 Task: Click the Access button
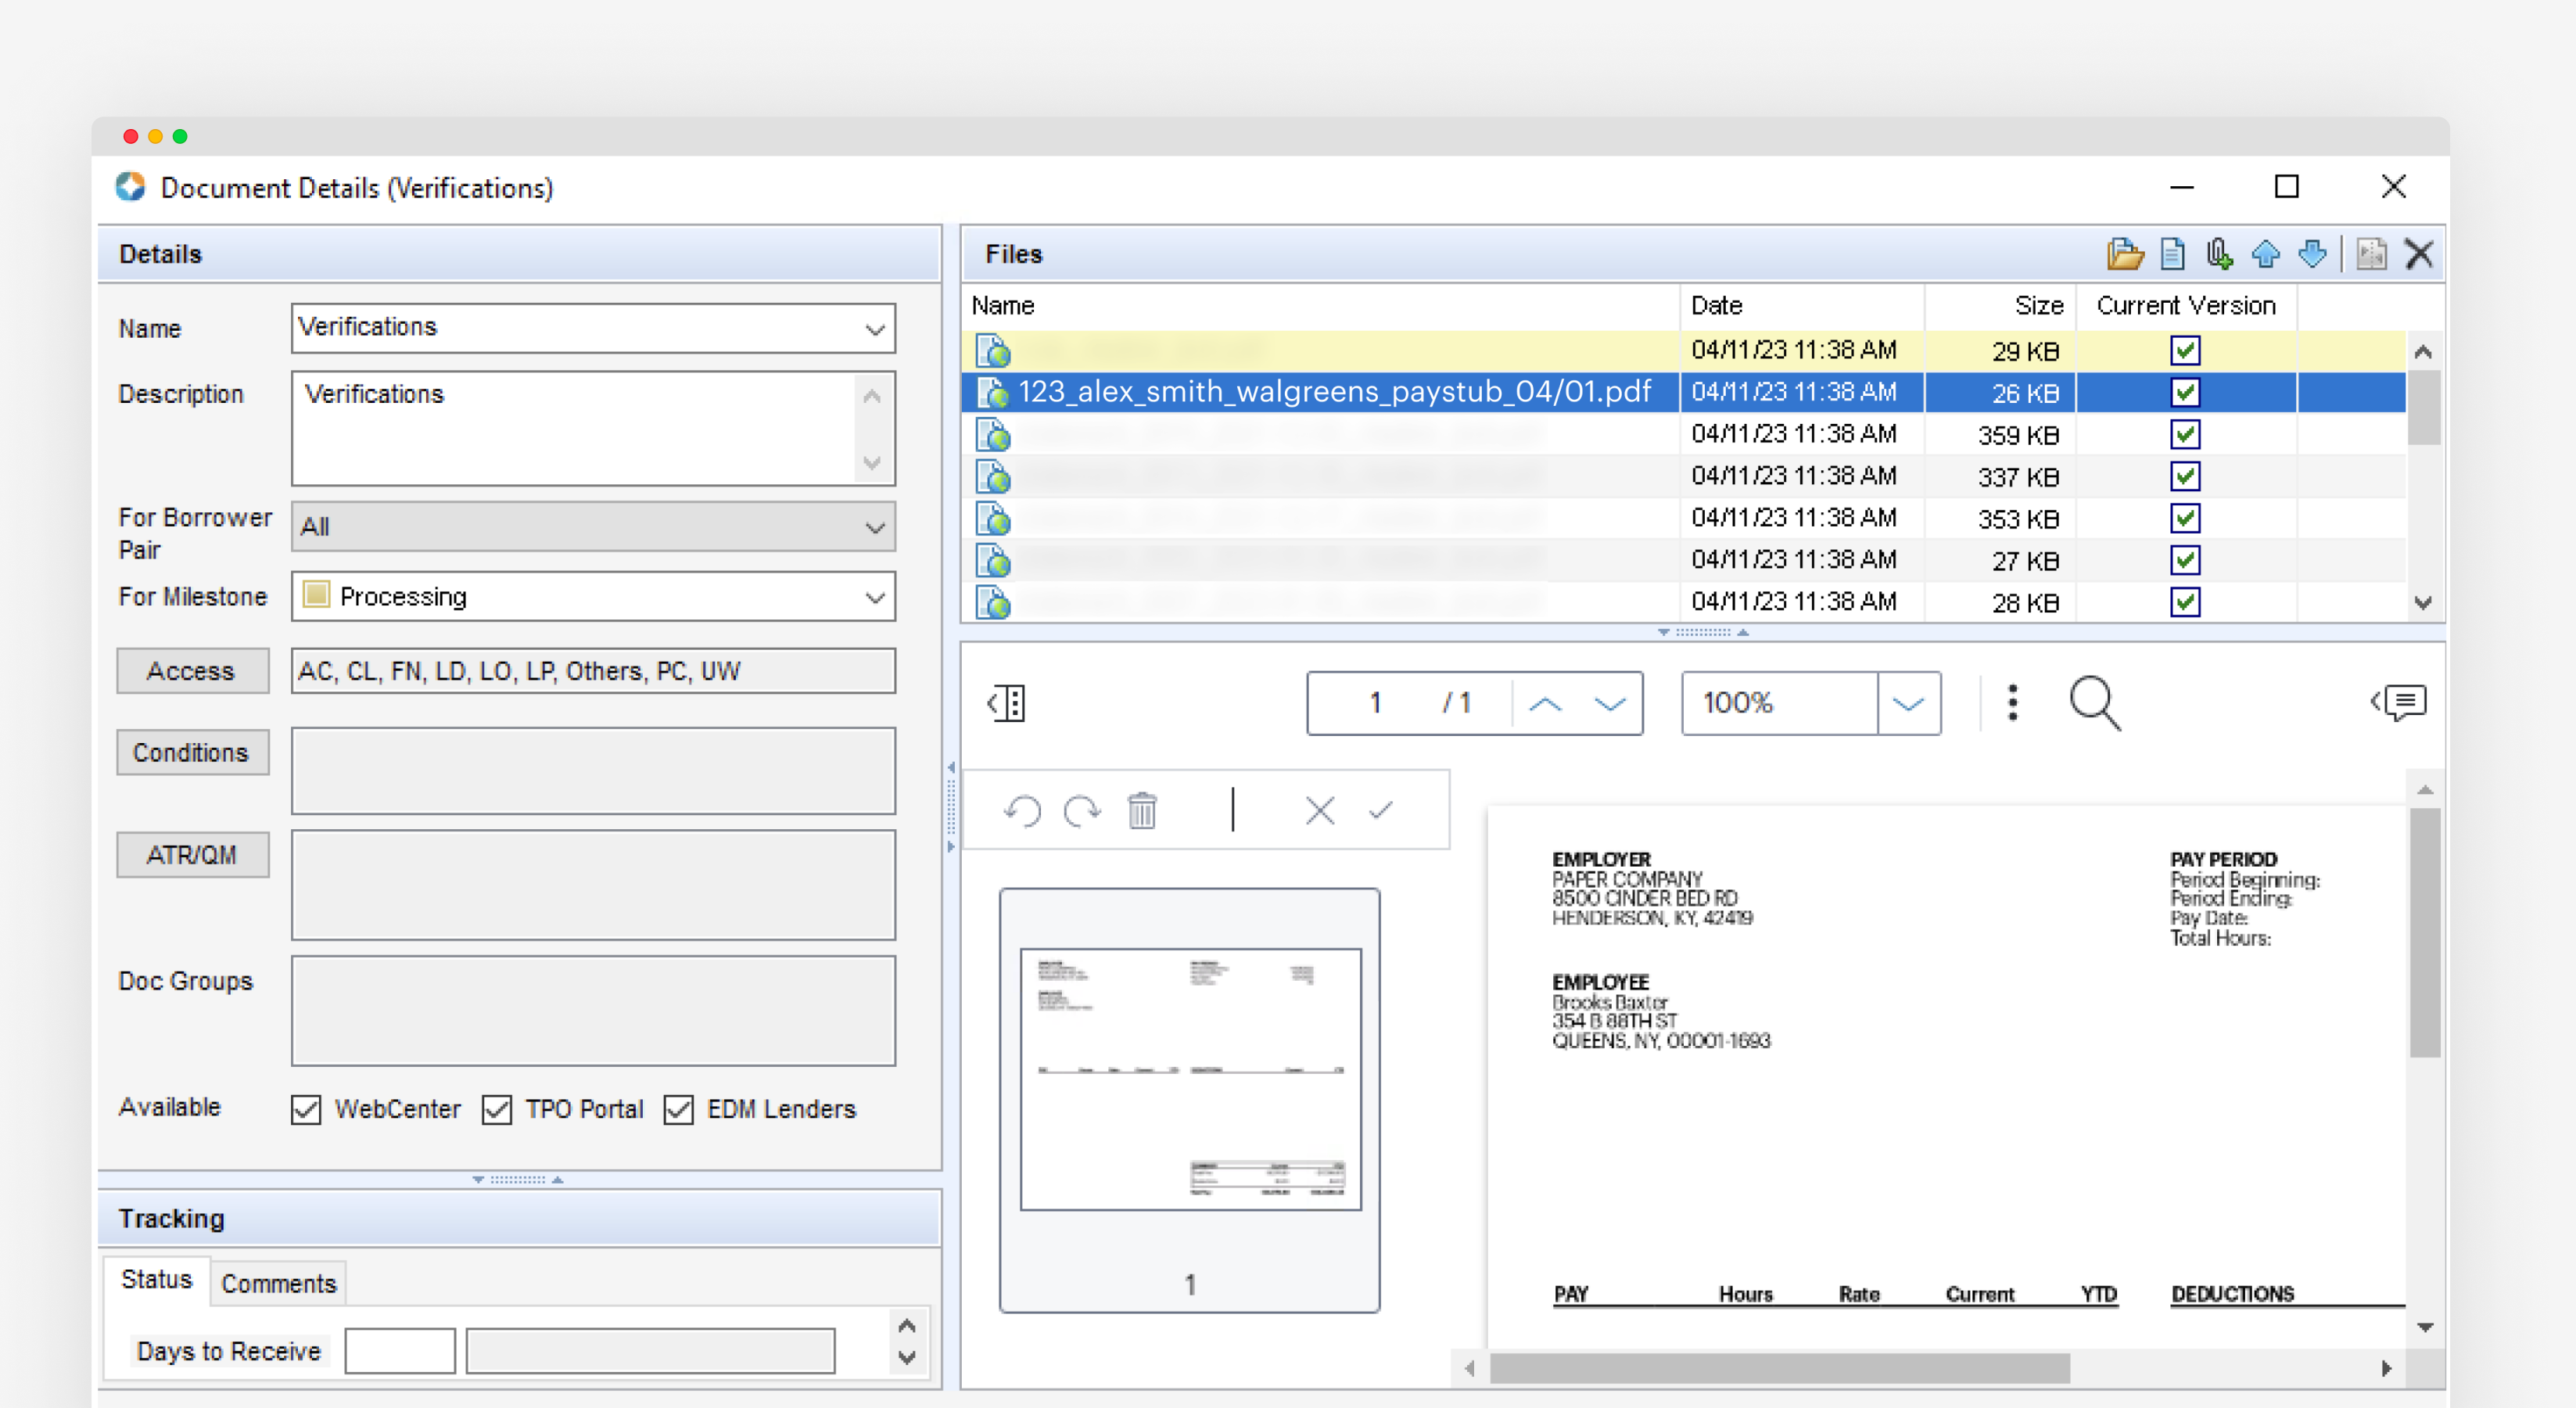coord(192,671)
